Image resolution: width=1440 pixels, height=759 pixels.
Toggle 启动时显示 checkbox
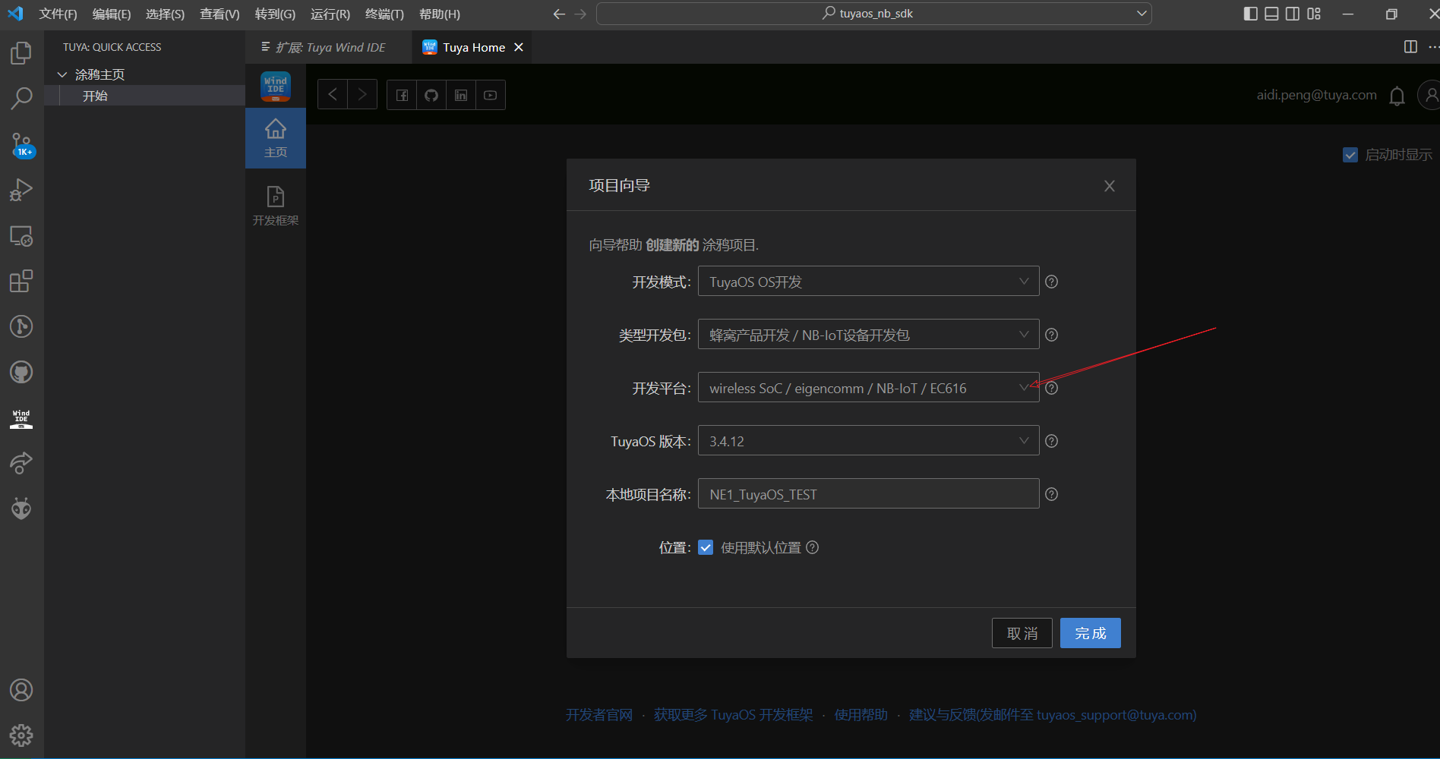pyautogui.click(x=1350, y=155)
